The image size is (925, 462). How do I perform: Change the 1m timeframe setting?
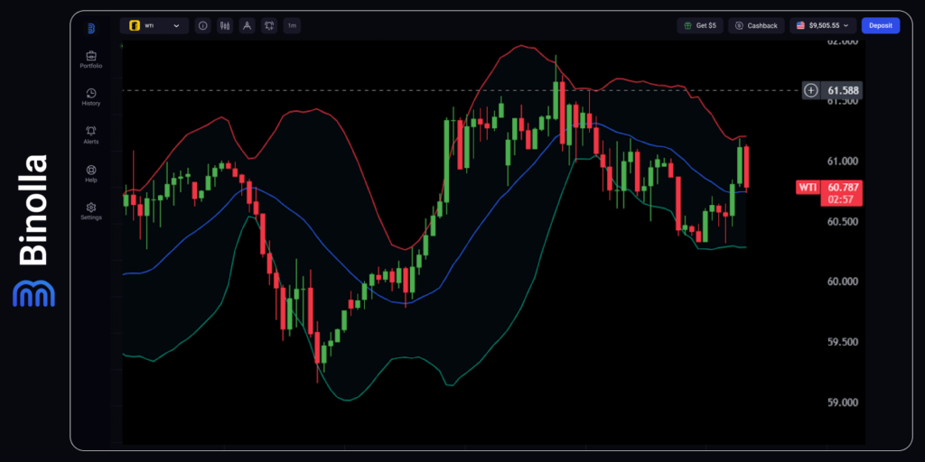pyautogui.click(x=292, y=26)
